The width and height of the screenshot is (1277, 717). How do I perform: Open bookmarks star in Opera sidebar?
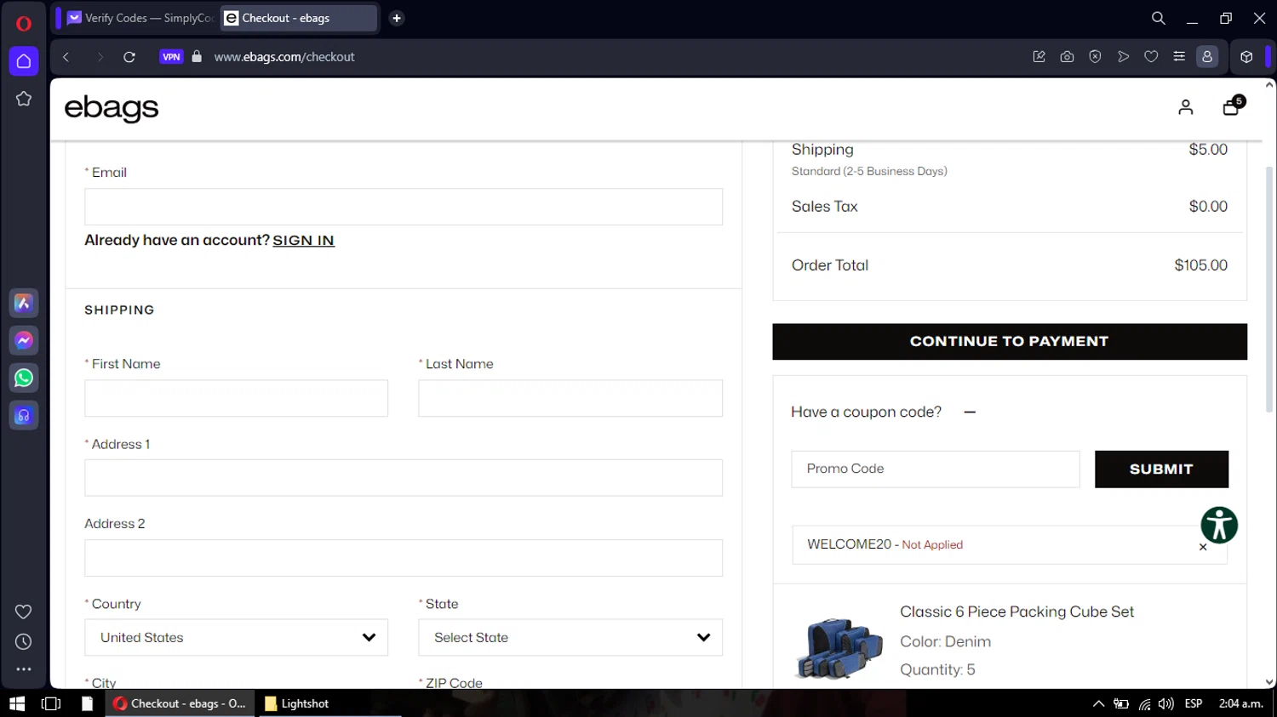(x=24, y=99)
